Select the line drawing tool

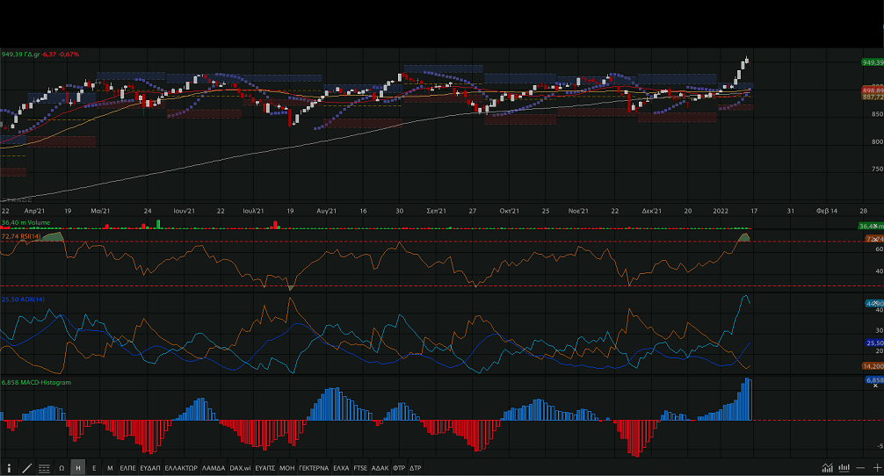[26, 468]
